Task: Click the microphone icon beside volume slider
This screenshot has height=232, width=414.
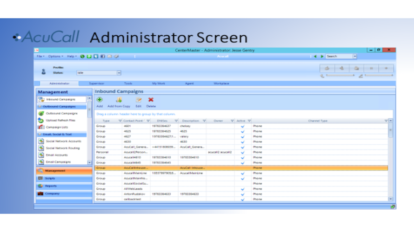Action: (322, 76)
